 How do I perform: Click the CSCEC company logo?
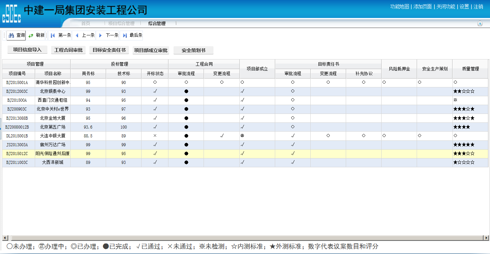click(x=12, y=14)
